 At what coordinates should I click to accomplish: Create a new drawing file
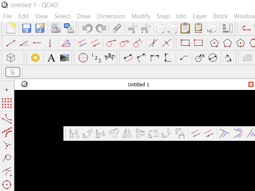point(11,28)
